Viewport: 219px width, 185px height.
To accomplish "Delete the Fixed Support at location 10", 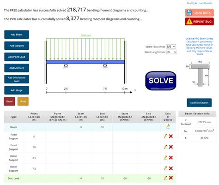I will pyautogui.click(x=171, y=147).
